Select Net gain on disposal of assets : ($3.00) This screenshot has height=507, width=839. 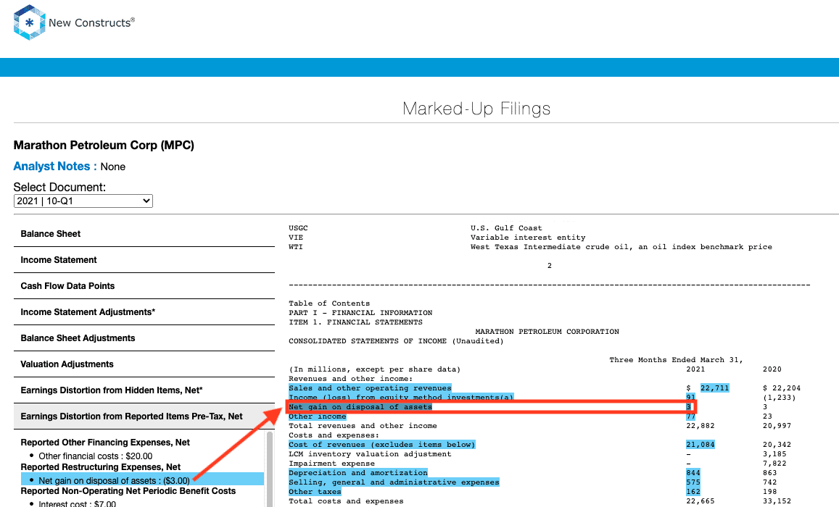click(x=142, y=479)
